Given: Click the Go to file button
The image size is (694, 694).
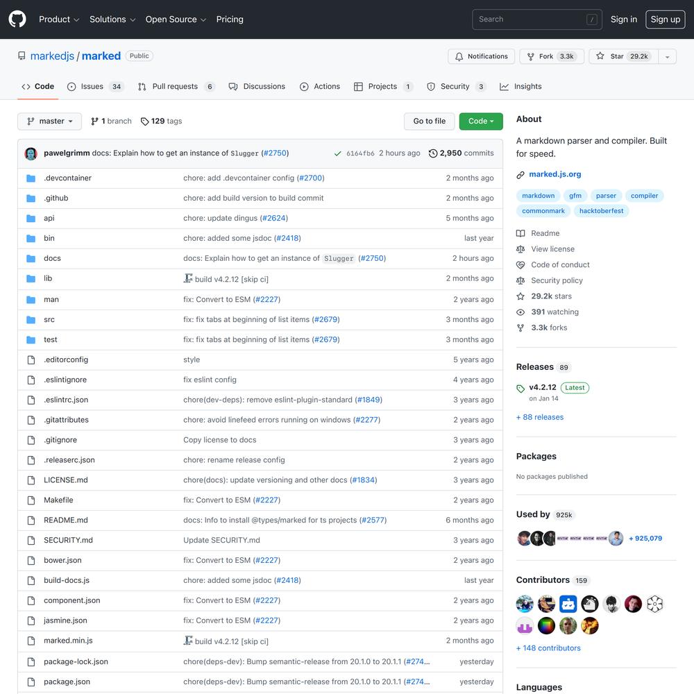Looking at the screenshot, I should (430, 121).
